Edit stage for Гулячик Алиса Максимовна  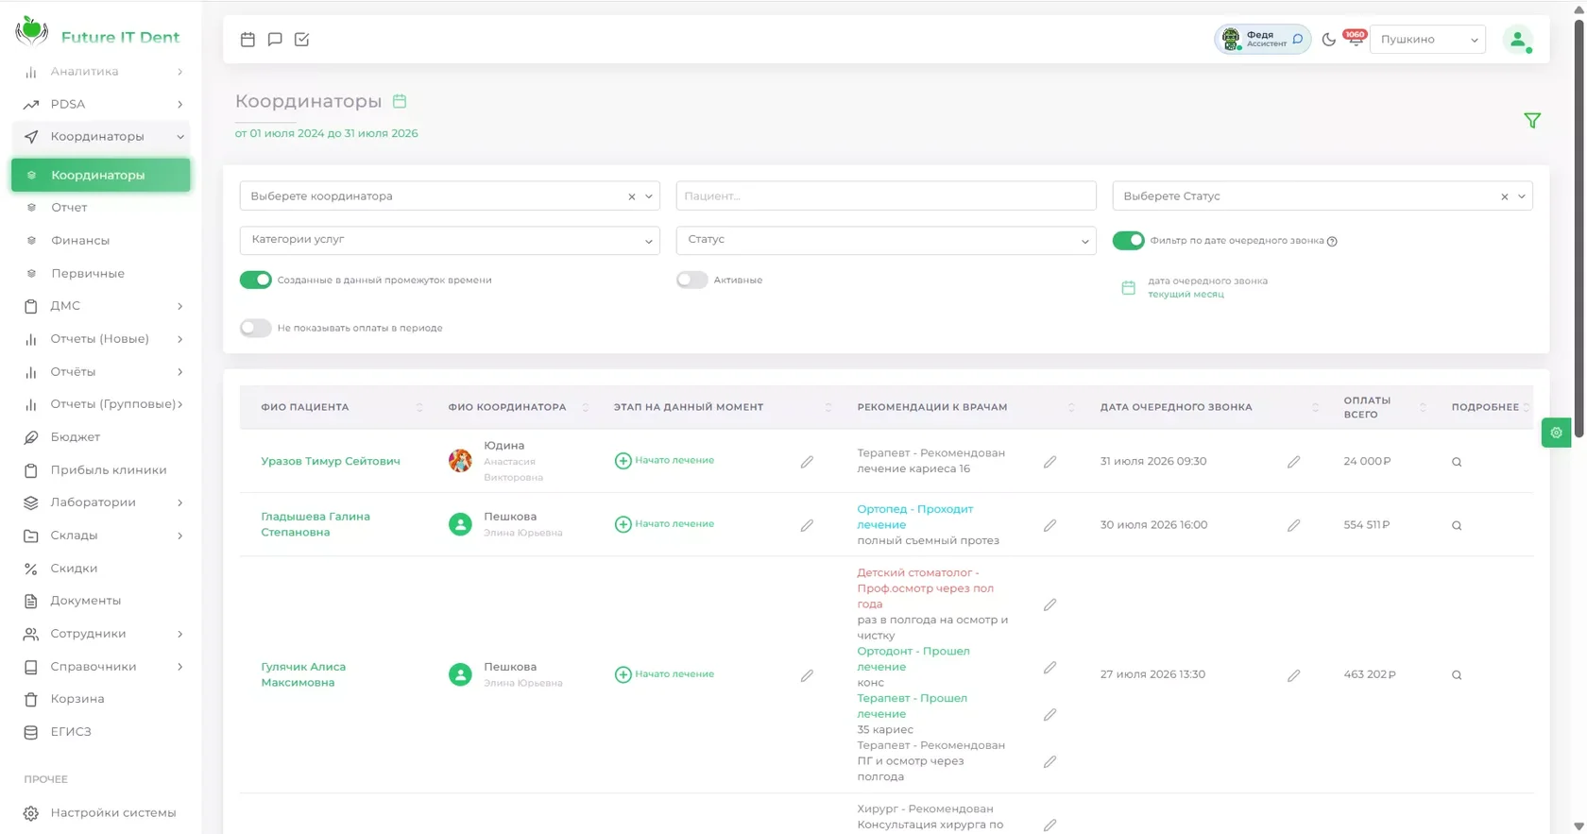click(807, 675)
